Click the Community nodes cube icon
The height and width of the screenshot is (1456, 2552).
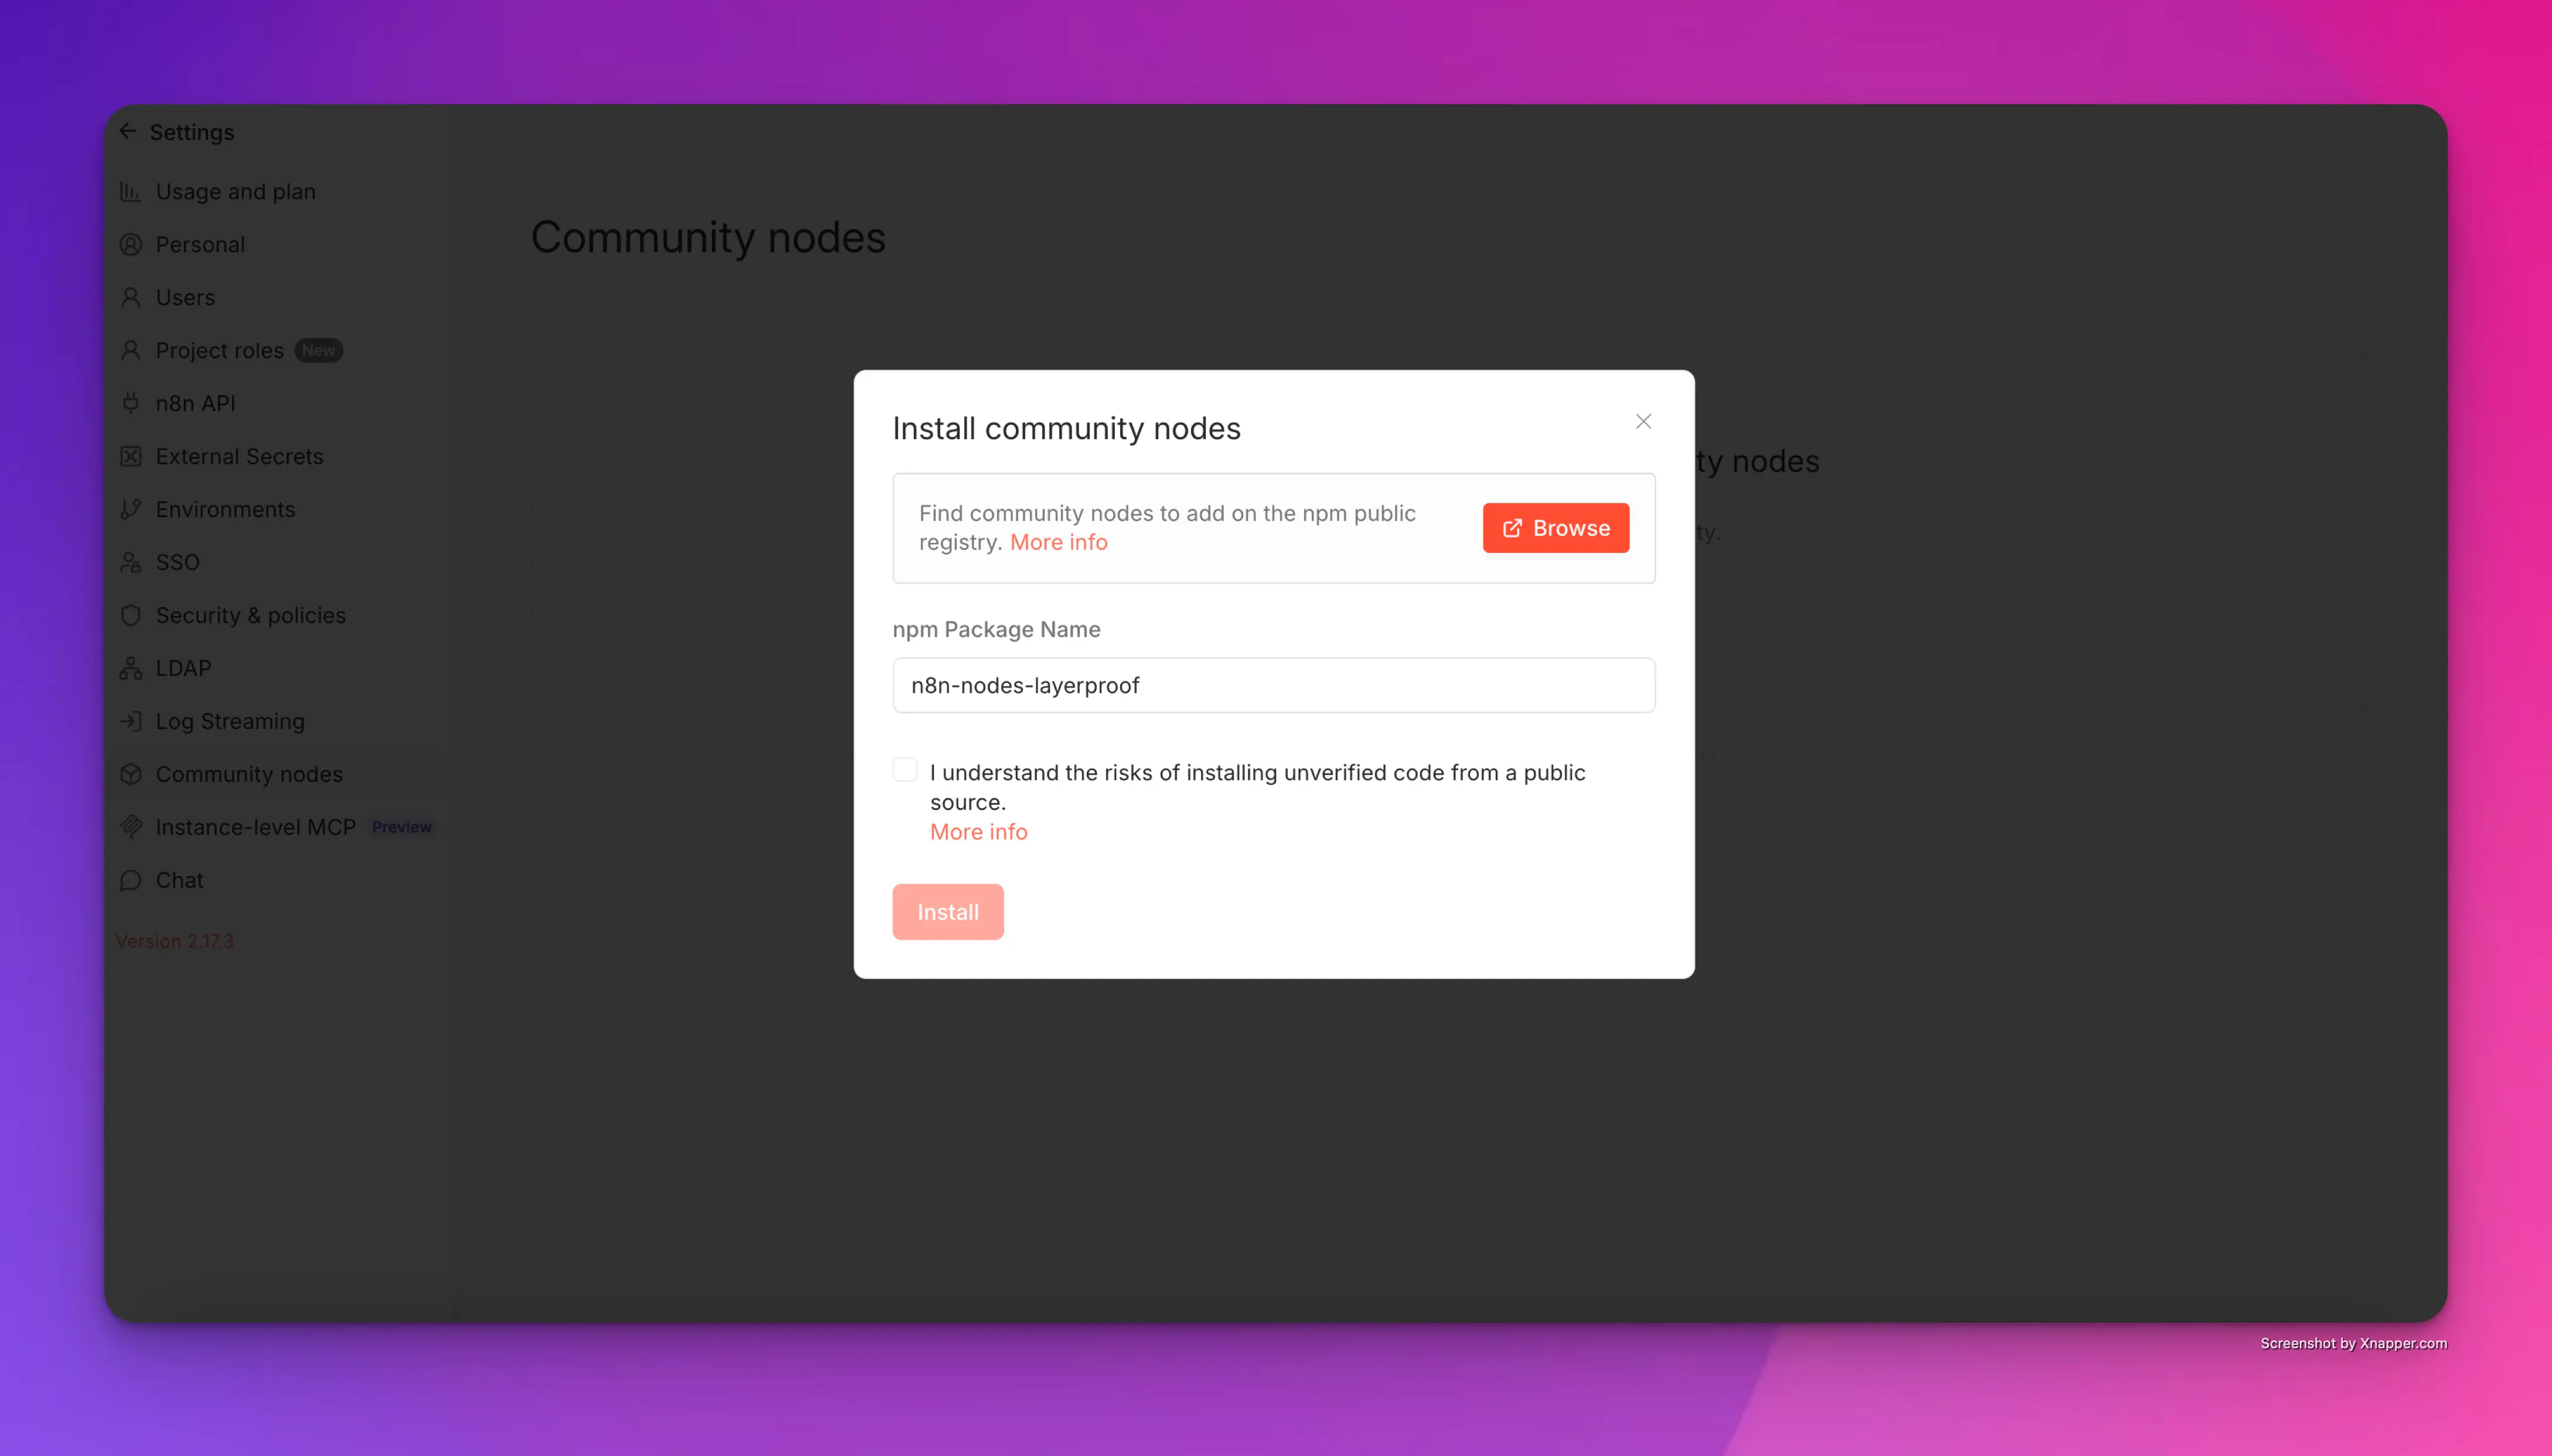click(131, 774)
